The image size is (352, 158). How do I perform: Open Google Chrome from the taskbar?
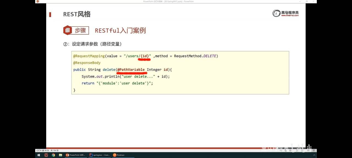pos(53,155)
